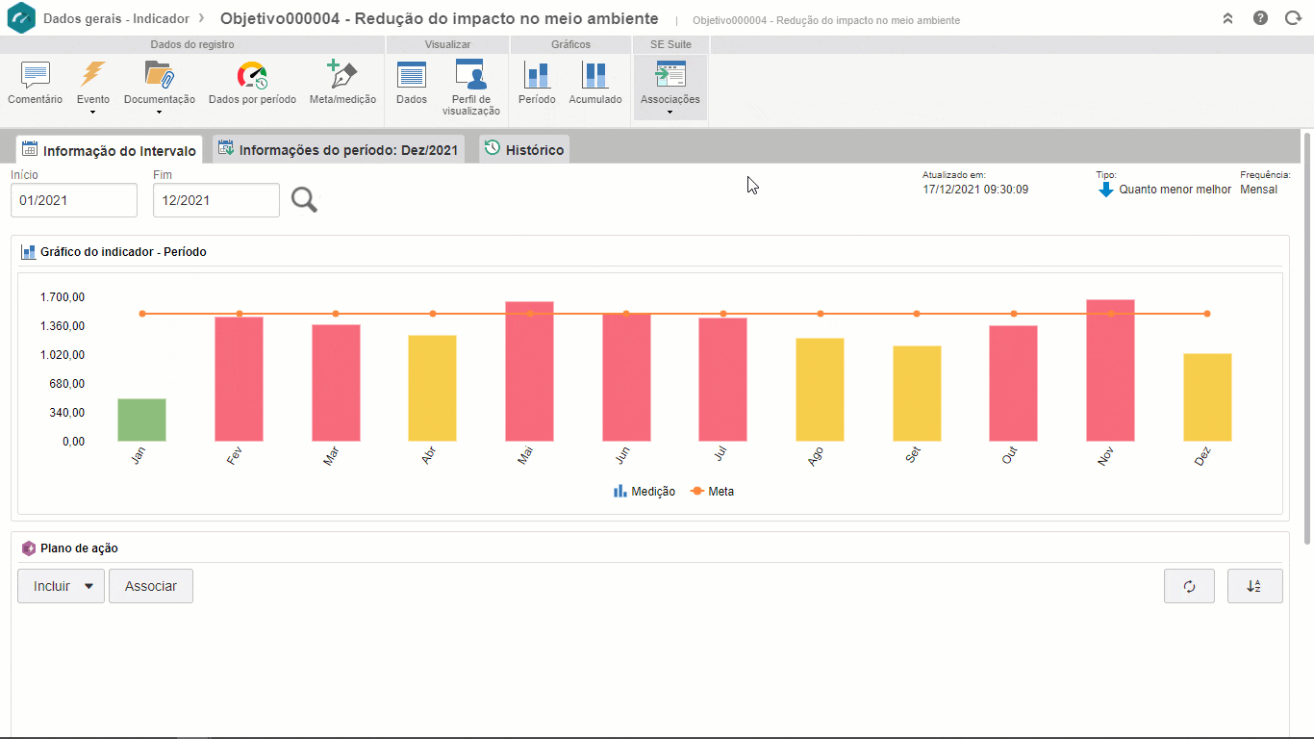Open the Evento lightning icon

93,74
